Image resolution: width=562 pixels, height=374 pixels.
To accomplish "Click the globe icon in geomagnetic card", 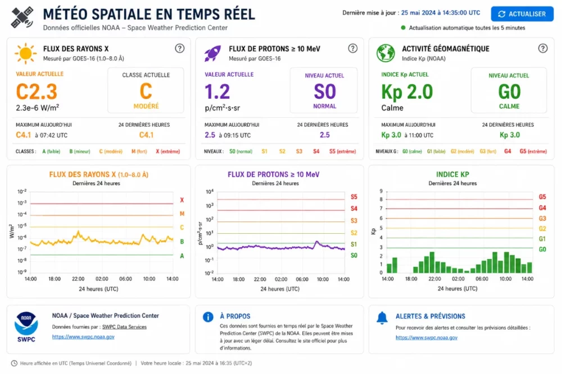I will click(x=386, y=53).
